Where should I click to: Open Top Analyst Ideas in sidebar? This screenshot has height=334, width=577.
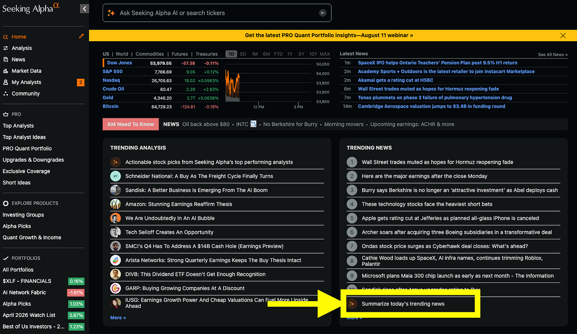24,137
